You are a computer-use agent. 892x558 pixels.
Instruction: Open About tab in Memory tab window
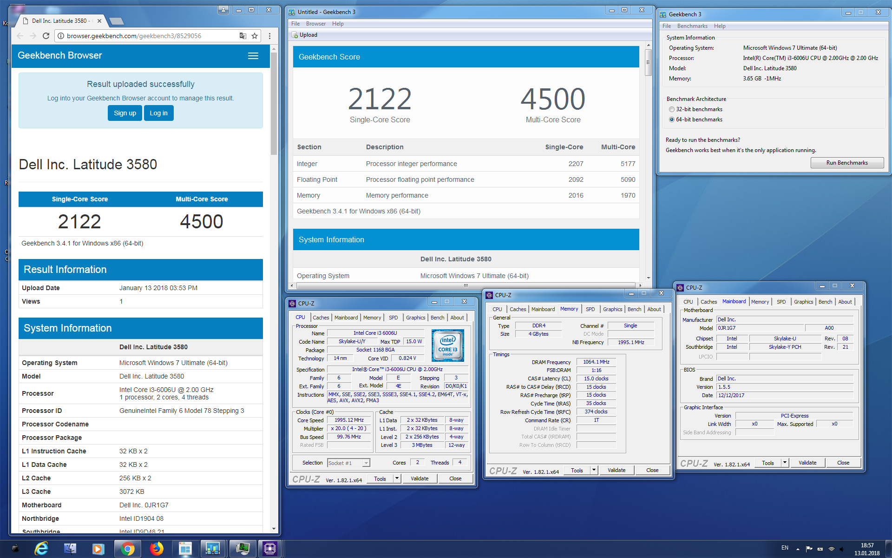pyautogui.click(x=654, y=309)
